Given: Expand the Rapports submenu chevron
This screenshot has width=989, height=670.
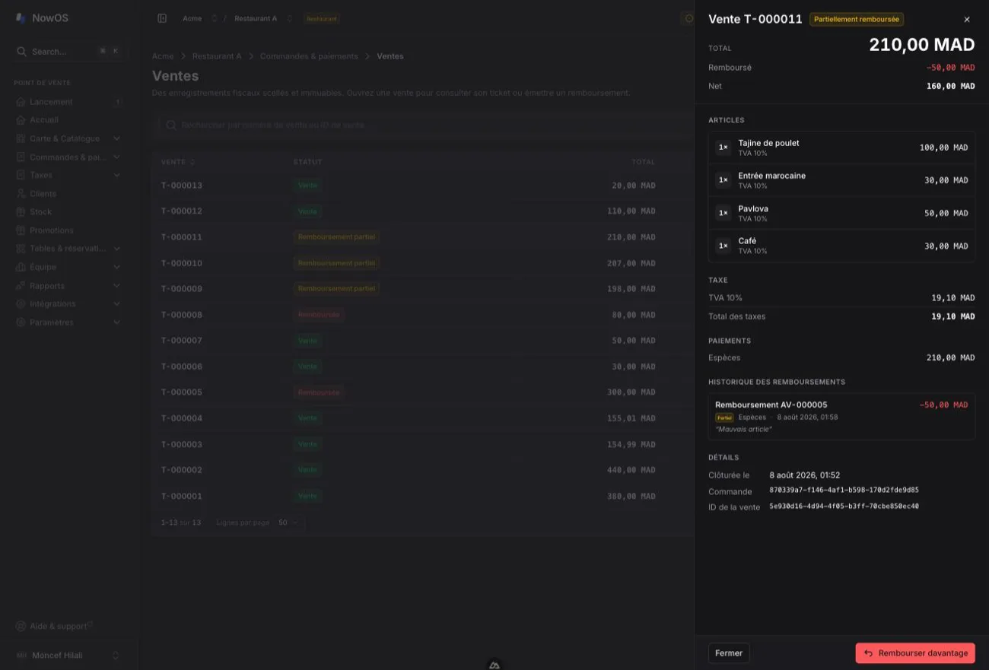Looking at the screenshot, I should (116, 286).
